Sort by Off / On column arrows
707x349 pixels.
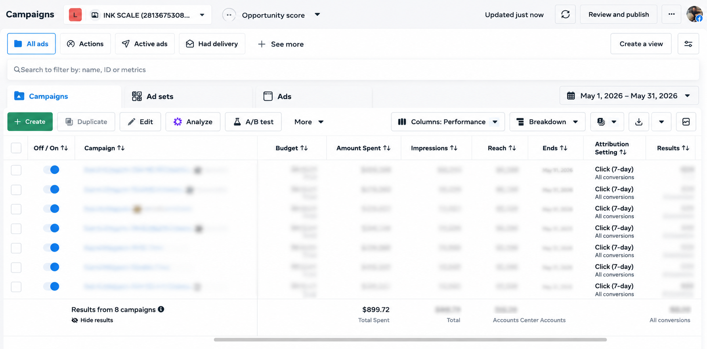tap(64, 148)
